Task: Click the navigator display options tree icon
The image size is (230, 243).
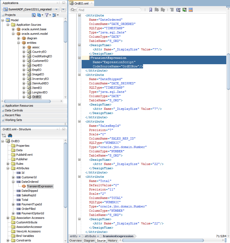Action: click(x=54, y=15)
